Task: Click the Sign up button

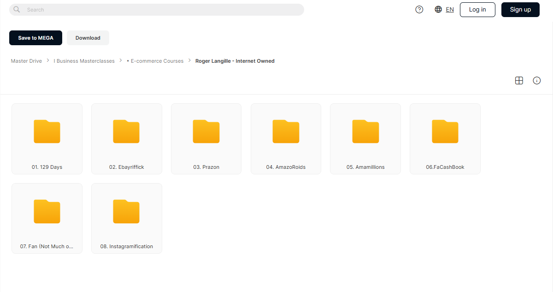Action: coord(520,10)
